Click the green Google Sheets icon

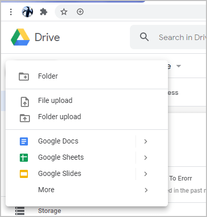click(24, 158)
